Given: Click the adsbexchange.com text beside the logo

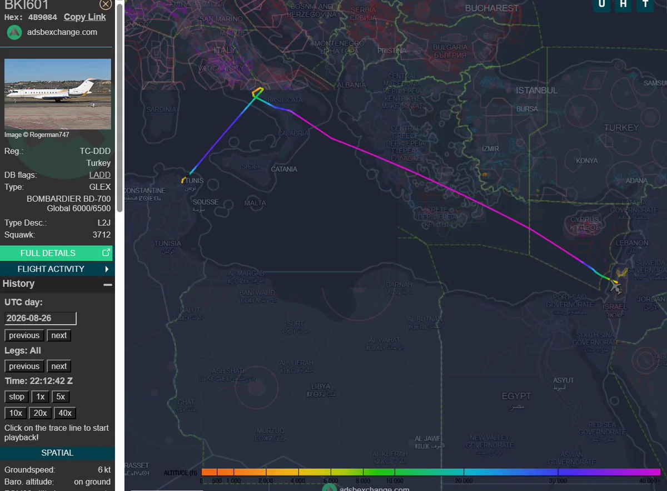Looking at the screenshot, I should pos(62,32).
